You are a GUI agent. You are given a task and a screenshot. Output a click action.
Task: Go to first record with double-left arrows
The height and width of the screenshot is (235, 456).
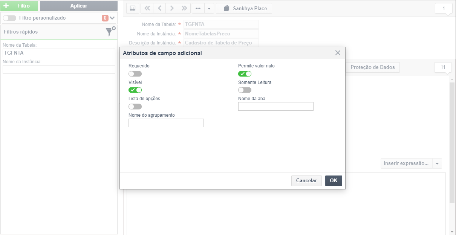[x=147, y=8]
